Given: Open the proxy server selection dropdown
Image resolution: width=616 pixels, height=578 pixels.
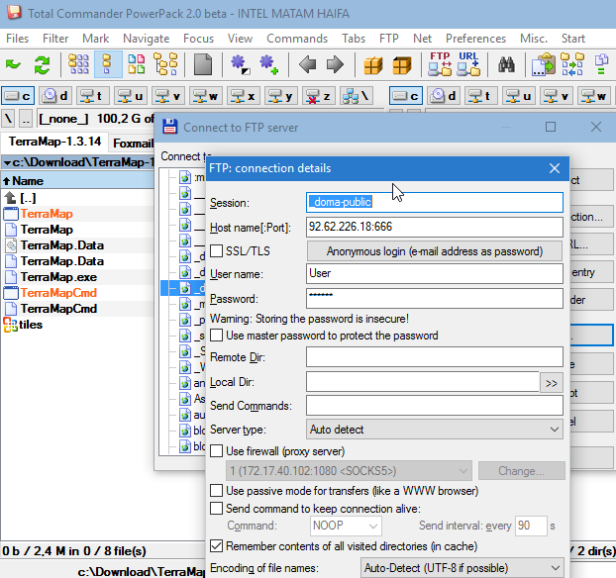Looking at the screenshot, I should 349,471.
